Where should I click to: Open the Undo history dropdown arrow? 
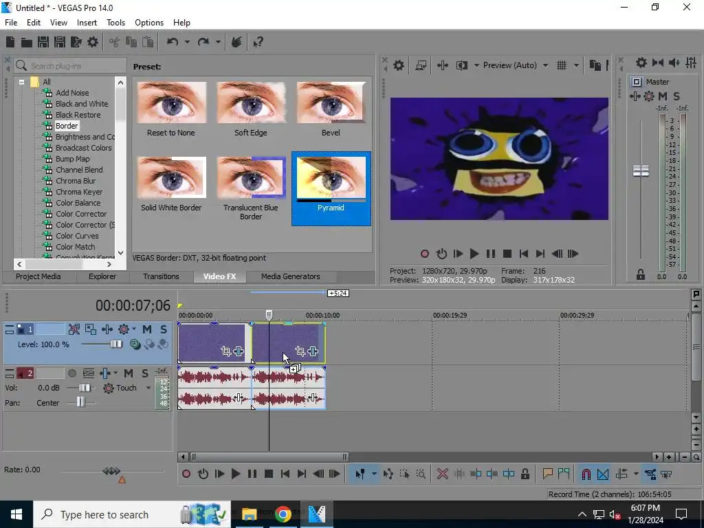click(x=187, y=42)
